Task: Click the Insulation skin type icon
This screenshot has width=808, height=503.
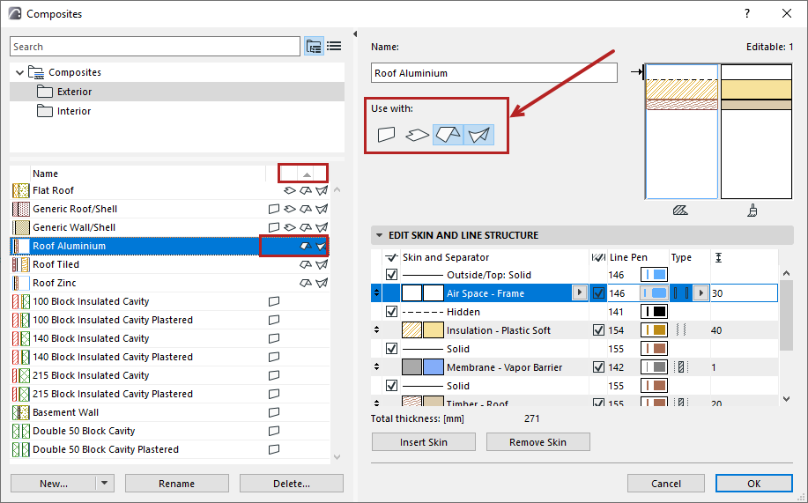Action: coord(681,330)
